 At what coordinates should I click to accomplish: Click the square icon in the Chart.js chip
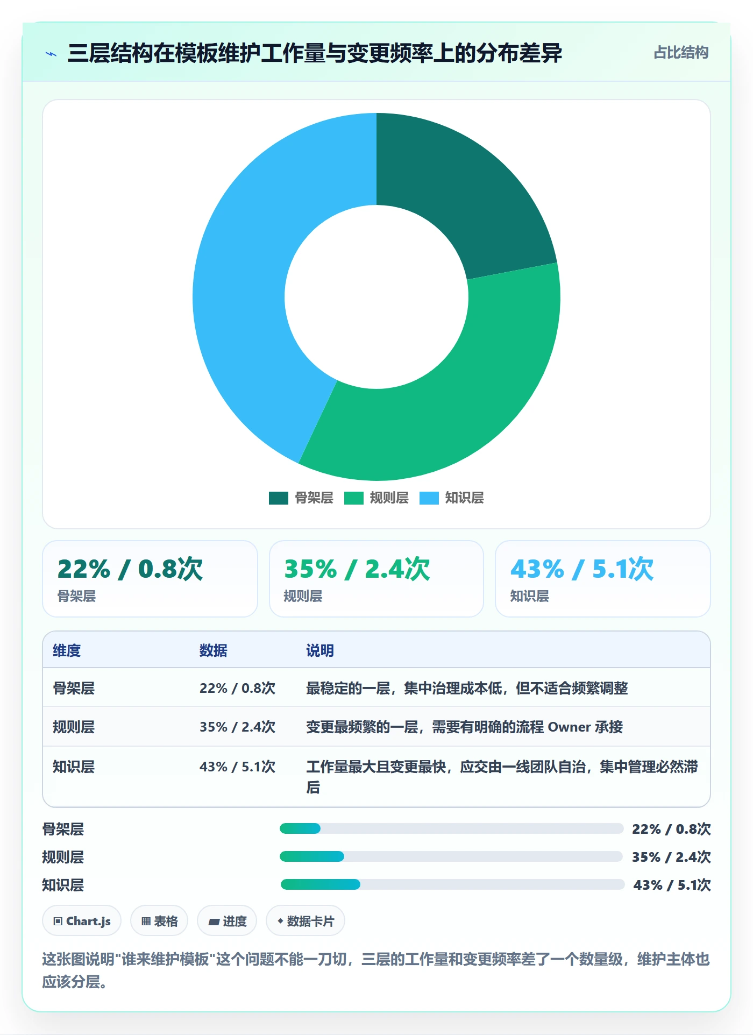[58, 921]
